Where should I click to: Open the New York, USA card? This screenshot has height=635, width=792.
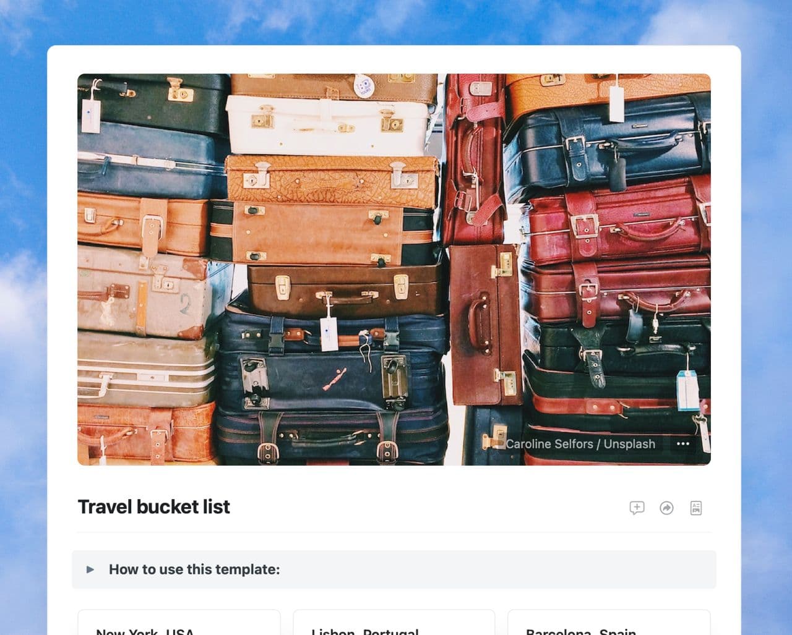[179, 623]
